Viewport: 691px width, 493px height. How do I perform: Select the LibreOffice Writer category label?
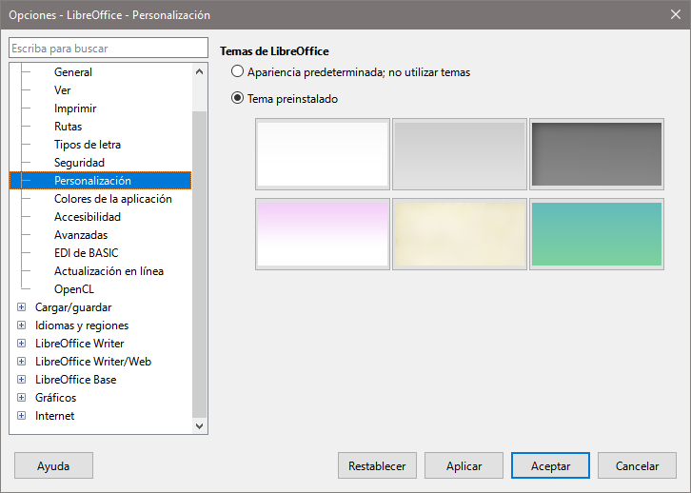[79, 344]
